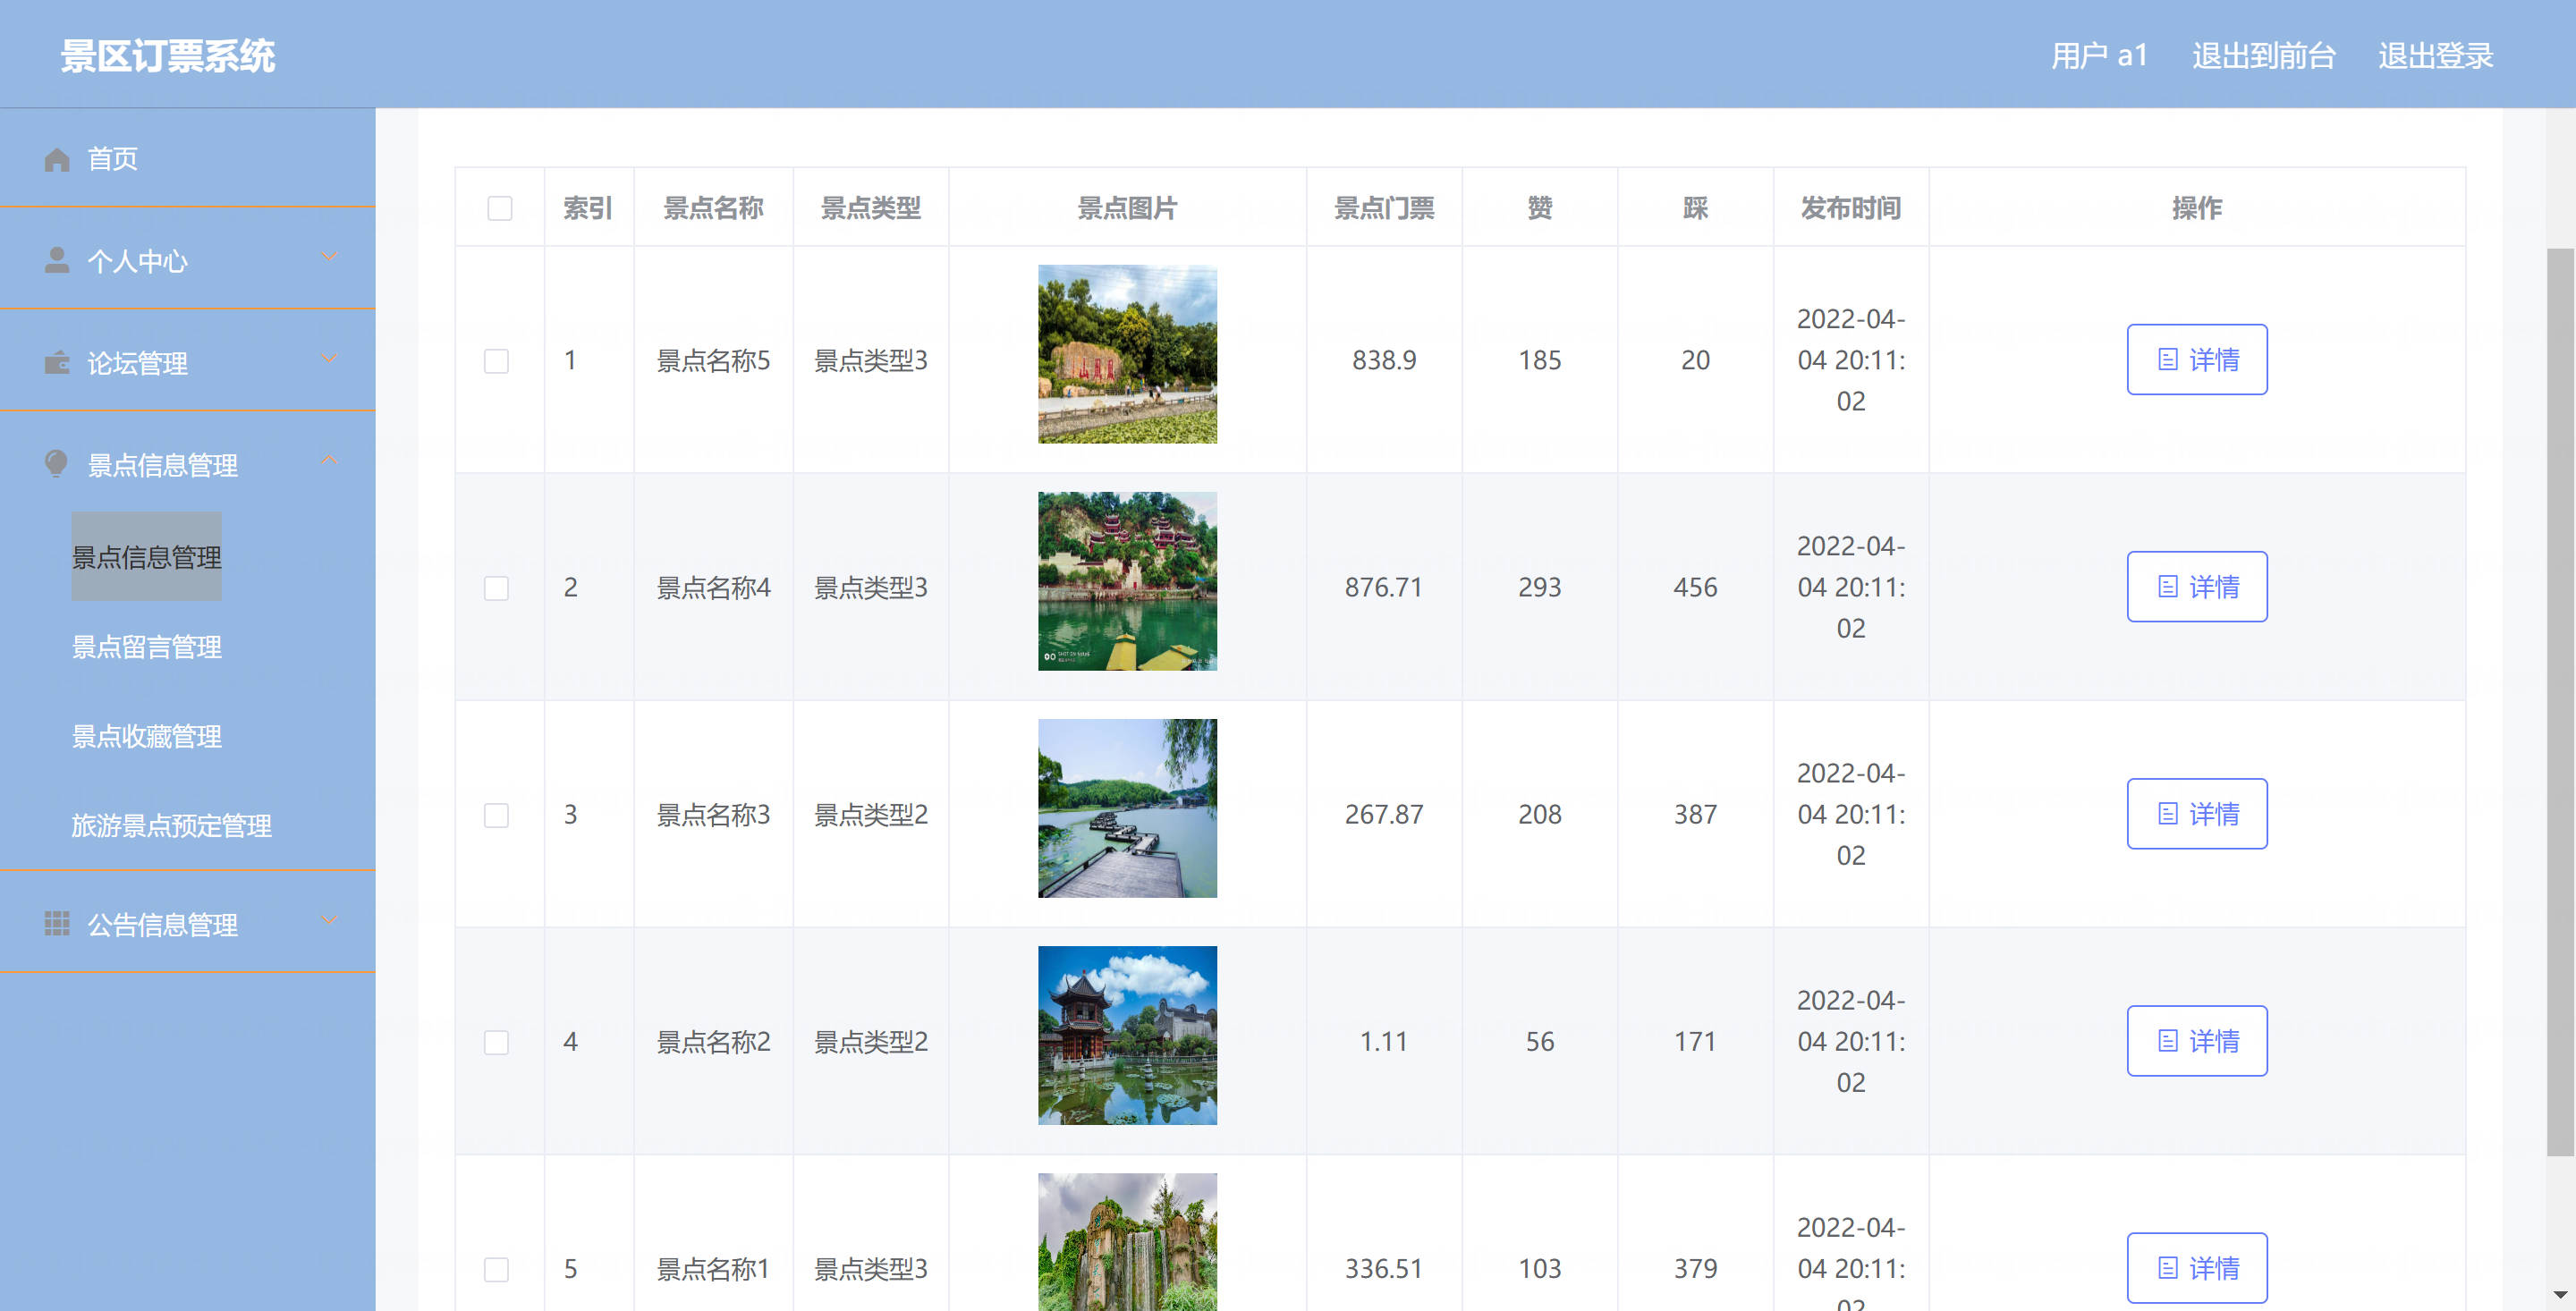Click the 发布时间 column header

[1851, 208]
